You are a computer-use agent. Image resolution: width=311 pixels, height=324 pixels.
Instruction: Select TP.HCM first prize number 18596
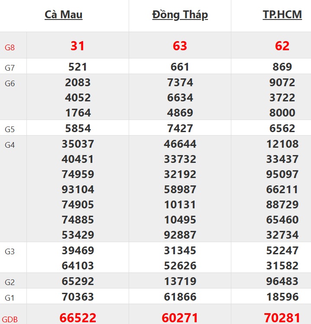click(282, 297)
